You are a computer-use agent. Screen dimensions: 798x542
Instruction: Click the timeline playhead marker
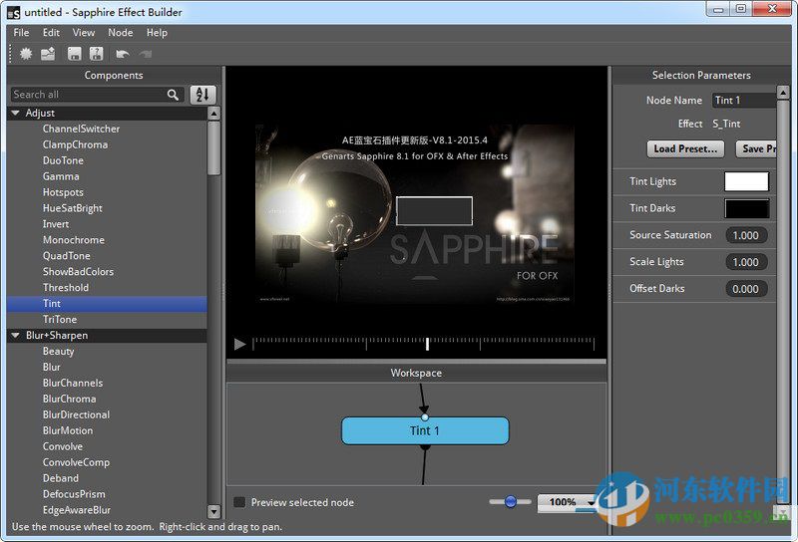(427, 344)
